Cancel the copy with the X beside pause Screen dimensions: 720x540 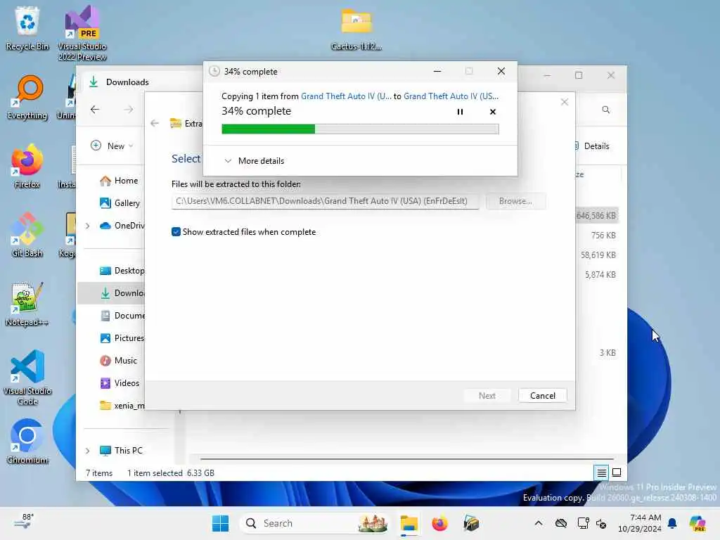[x=493, y=112]
